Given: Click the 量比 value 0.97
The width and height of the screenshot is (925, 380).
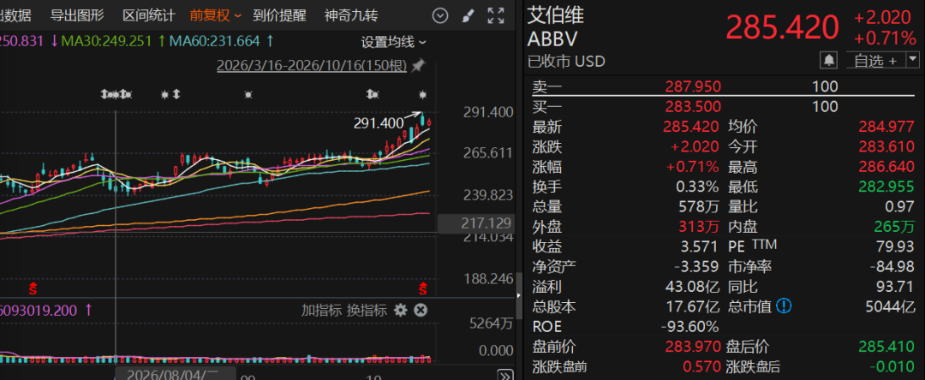Looking at the screenshot, I should click(x=901, y=207).
